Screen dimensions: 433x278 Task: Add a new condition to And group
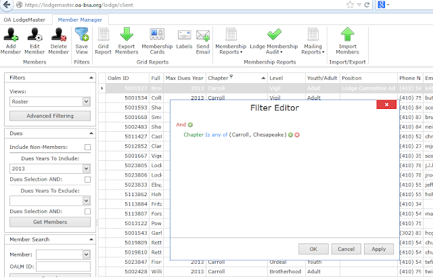[x=190, y=124]
